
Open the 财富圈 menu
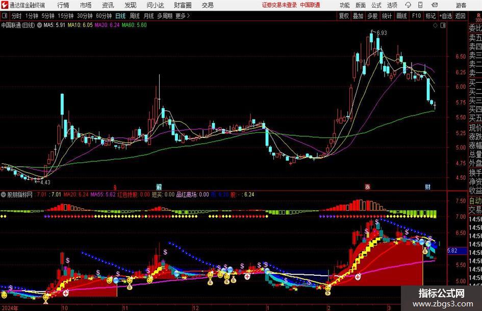[183, 5]
